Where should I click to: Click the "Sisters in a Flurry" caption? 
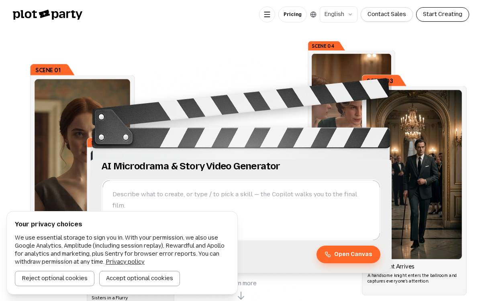point(110,298)
